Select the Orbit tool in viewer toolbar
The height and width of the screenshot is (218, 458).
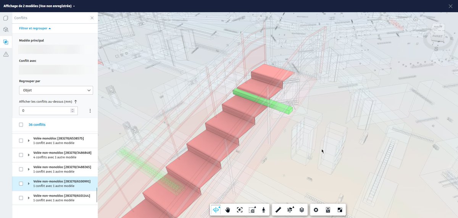216,210
